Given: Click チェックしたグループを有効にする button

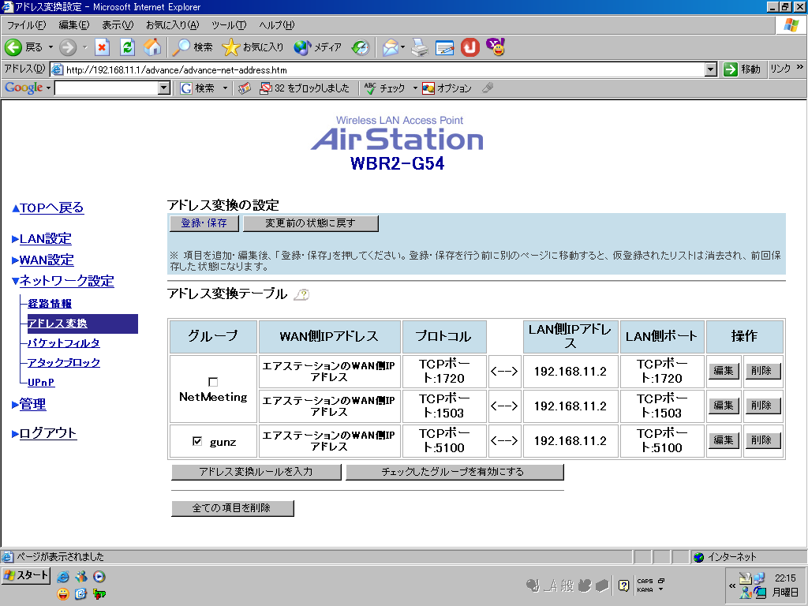Looking at the screenshot, I should [x=454, y=472].
